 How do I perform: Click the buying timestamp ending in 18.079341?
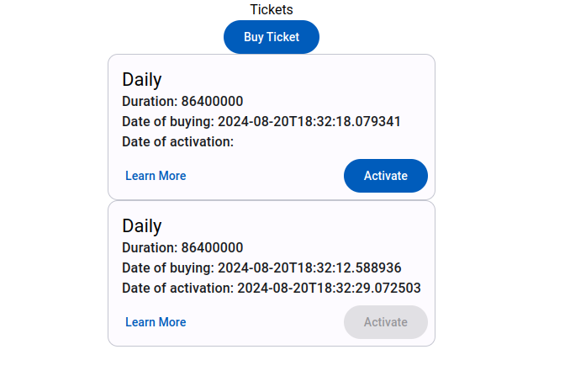(x=309, y=121)
